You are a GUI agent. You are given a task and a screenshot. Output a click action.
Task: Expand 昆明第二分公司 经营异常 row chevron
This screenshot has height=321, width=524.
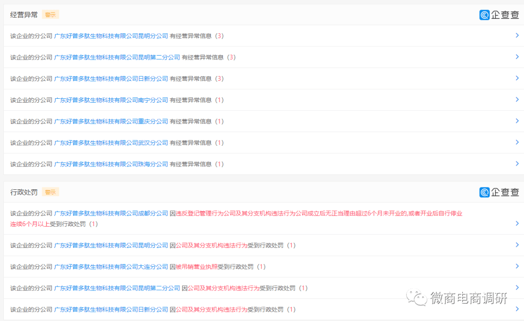tap(517, 57)
